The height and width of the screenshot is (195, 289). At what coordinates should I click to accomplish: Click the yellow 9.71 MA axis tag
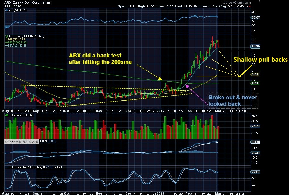[255, 75]
